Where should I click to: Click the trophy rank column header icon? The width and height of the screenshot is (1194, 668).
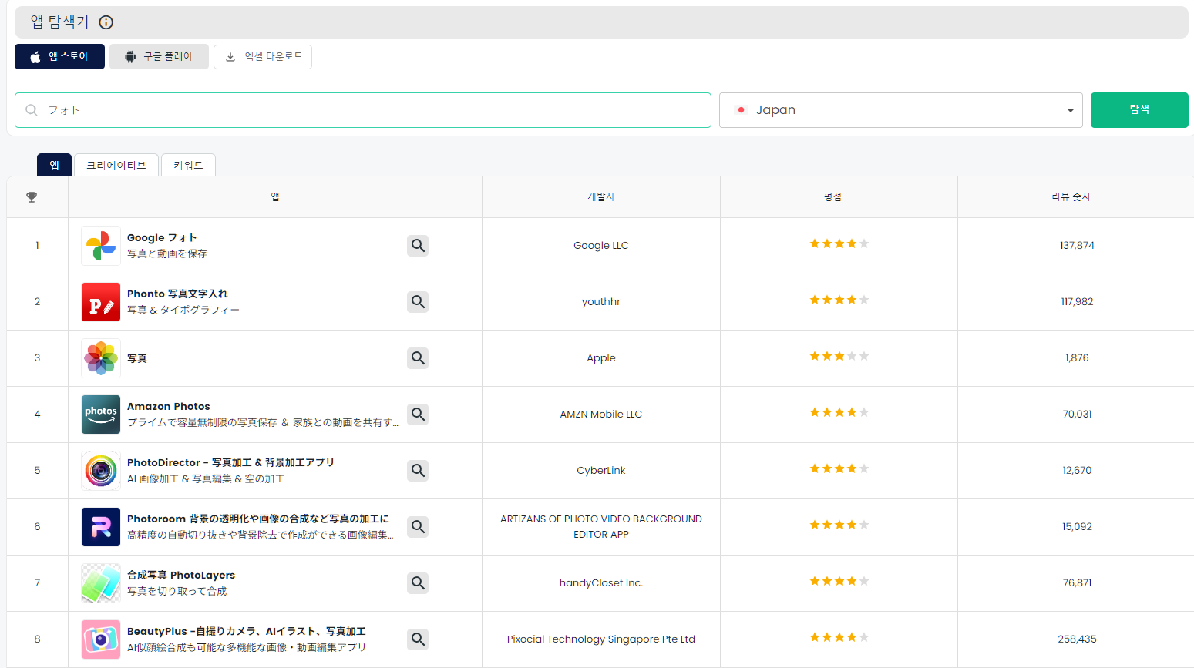pyautogui.click(x=32, y=197)
